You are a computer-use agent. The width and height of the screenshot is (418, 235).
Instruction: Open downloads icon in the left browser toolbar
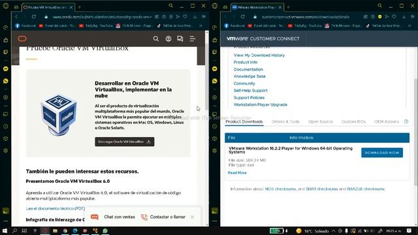point(195,16)
